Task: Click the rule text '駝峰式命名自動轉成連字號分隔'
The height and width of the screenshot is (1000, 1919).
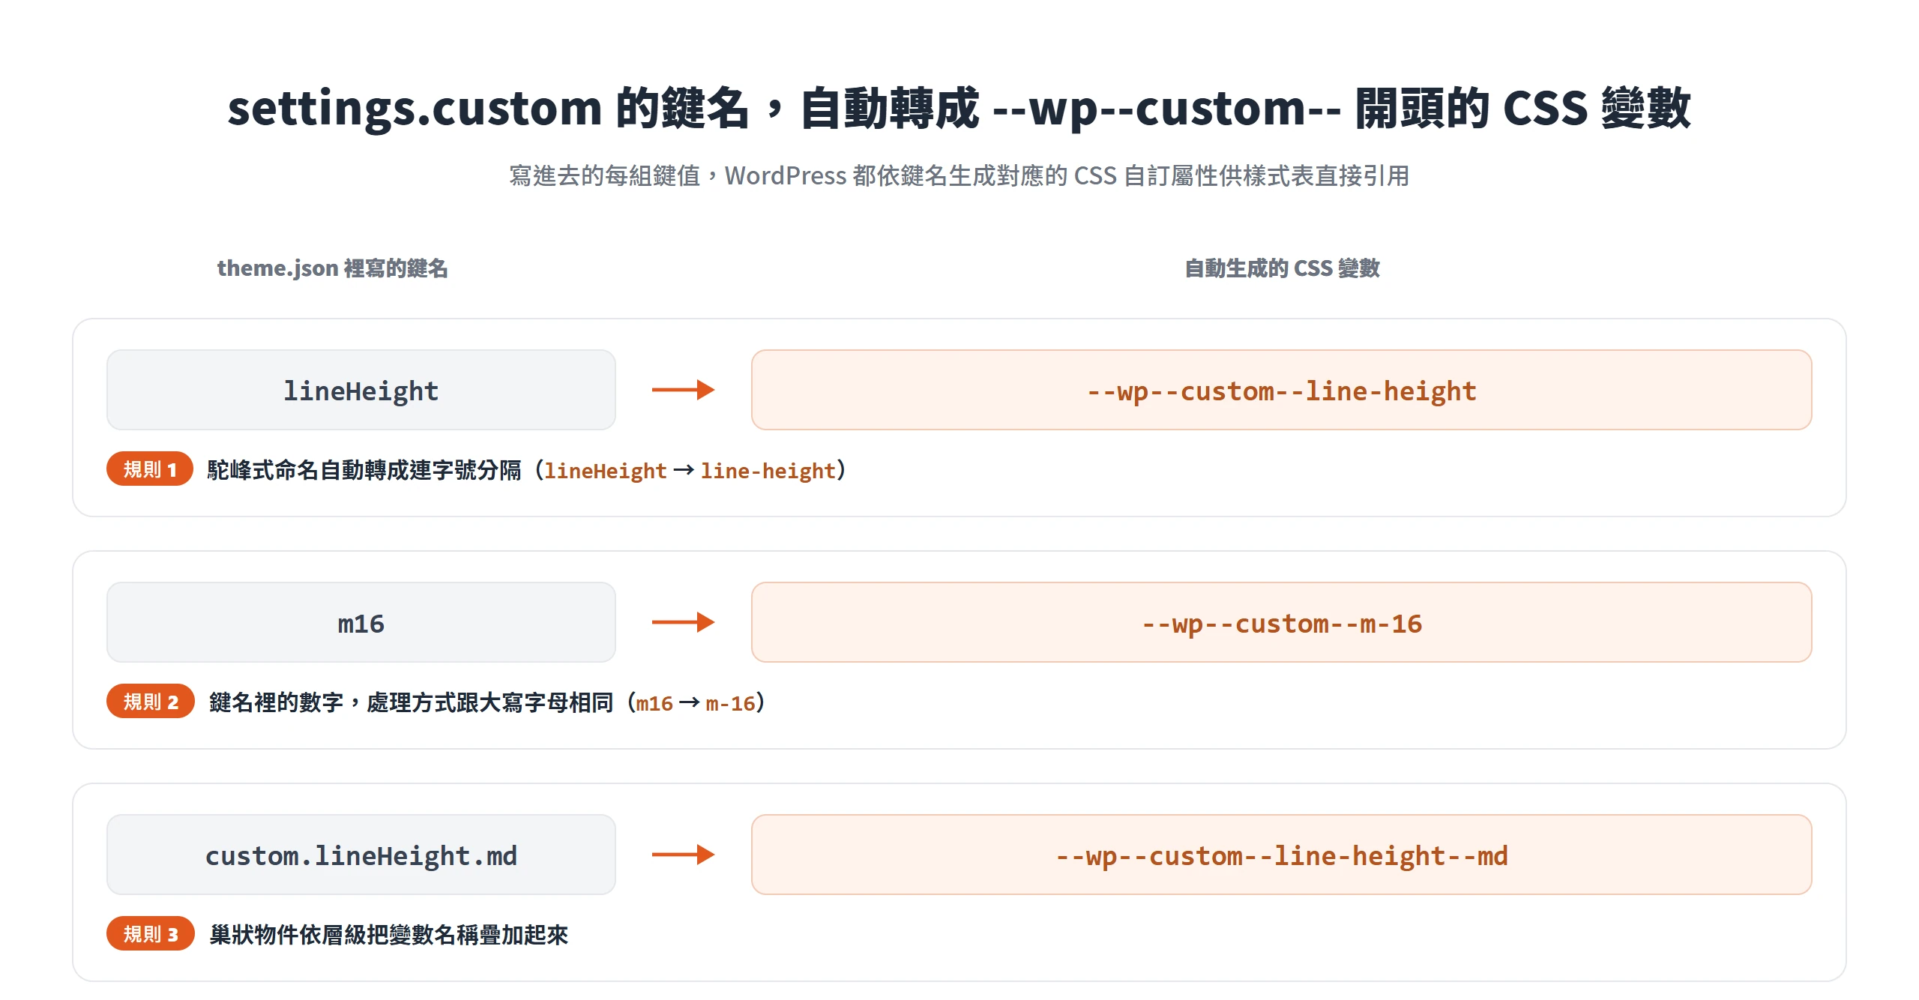Action: pos(364,470)
